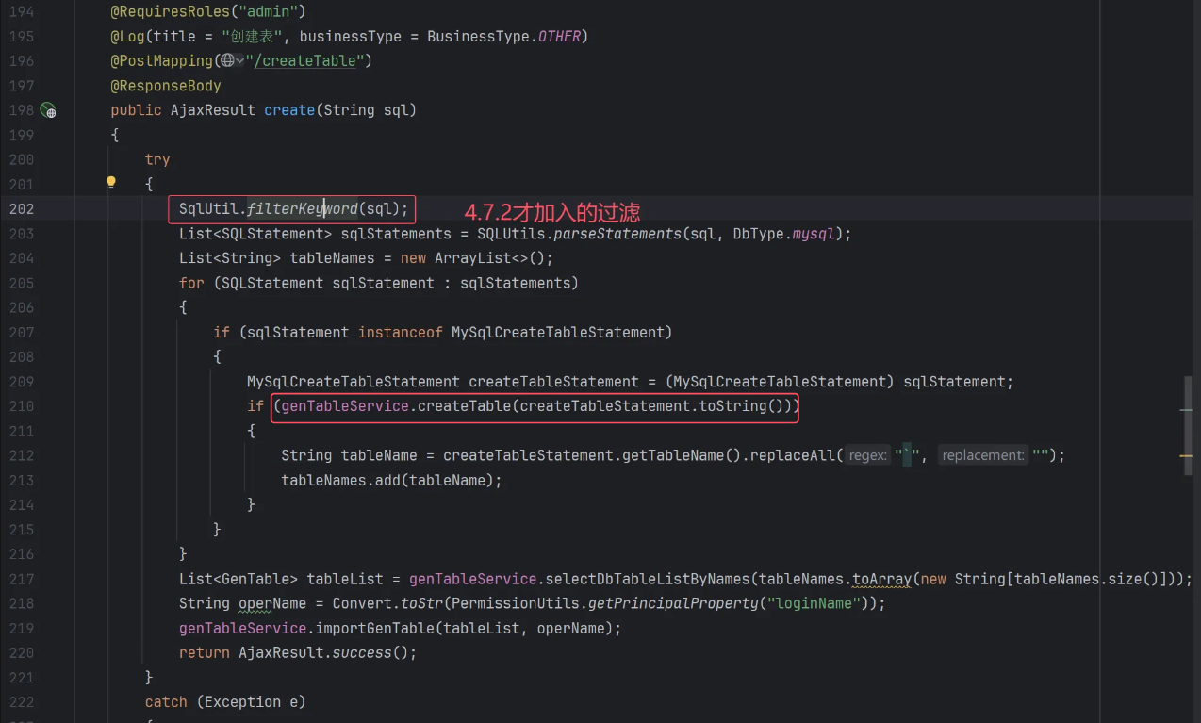Click the toArray method call on line 217

coord(882,579)
